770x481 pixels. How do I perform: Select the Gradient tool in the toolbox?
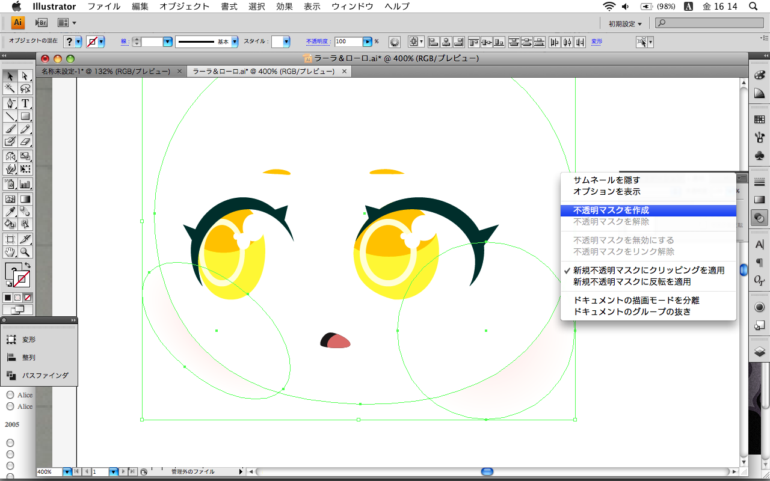pos(25,199)
